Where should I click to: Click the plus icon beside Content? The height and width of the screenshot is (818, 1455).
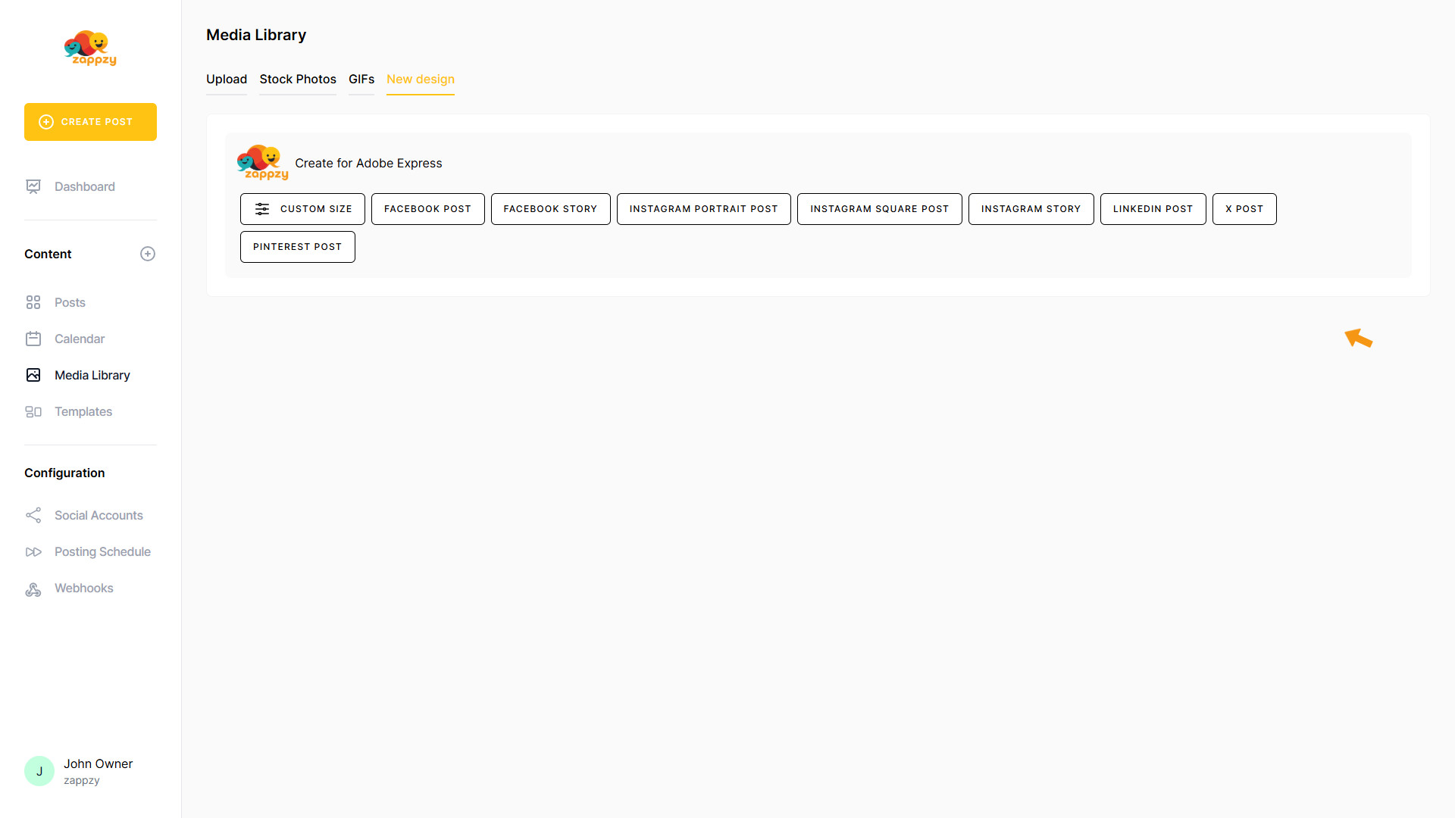tap(148, 254)
